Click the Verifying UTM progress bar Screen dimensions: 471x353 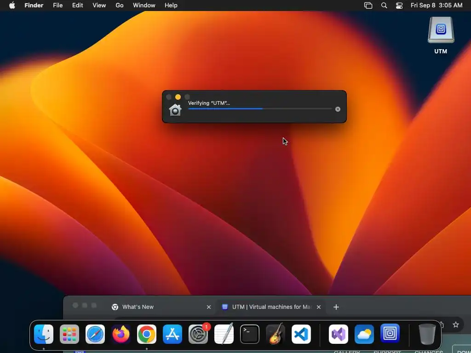[x=260, y=108]
